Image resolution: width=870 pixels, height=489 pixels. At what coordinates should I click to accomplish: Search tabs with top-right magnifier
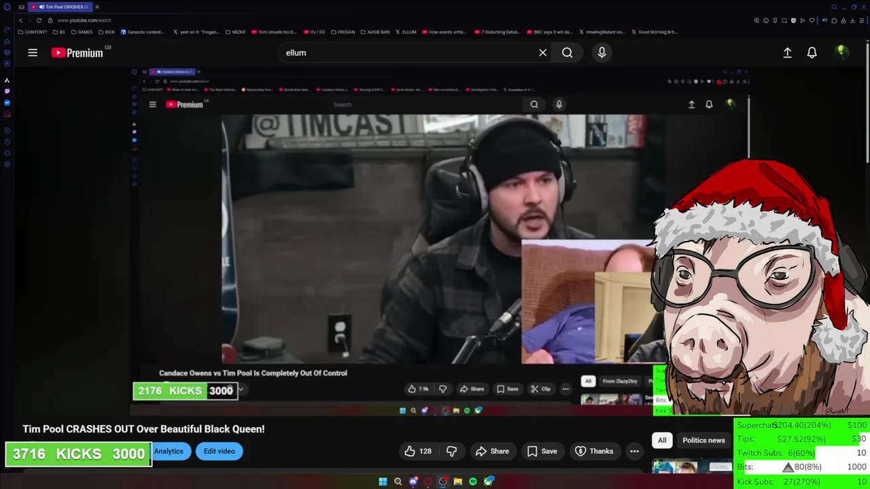(834, 7)
